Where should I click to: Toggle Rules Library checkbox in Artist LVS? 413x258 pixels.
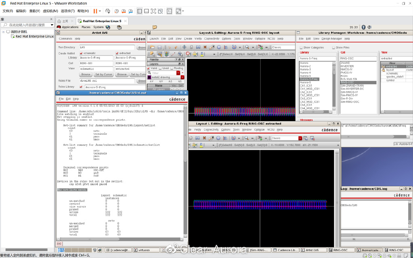81,87
